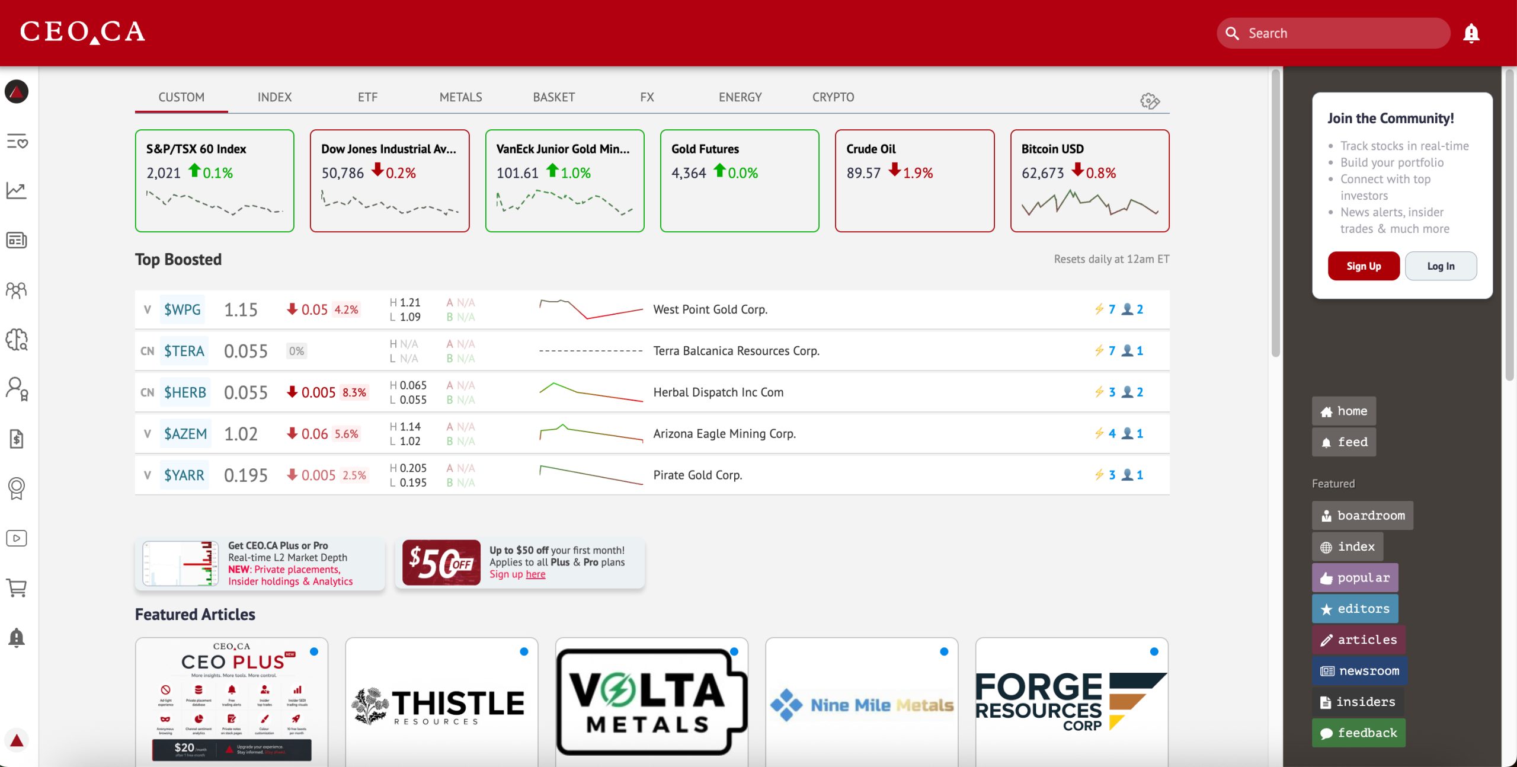Open the award ribbon sidebar icon
This screenshot has width=1517, height=767.
point(17,488)
